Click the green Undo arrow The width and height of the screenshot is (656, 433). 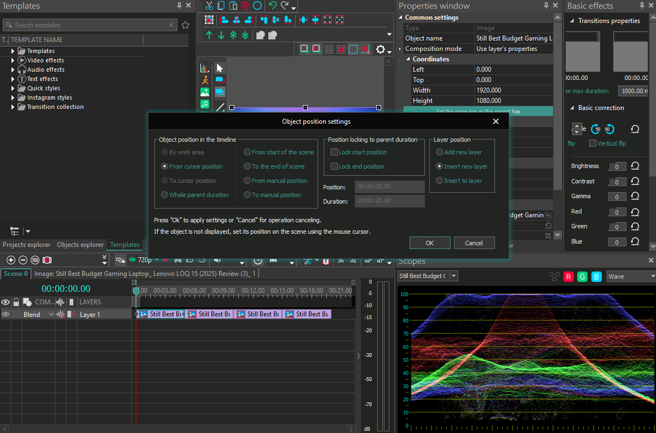pyautogui.click(x=272, y=6)
